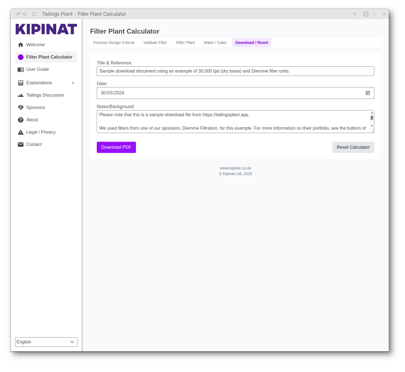This screenshot has height=372, width=405.
Task: Click the Legal / Privacy warning triangle icon
Action: [21, 132]
